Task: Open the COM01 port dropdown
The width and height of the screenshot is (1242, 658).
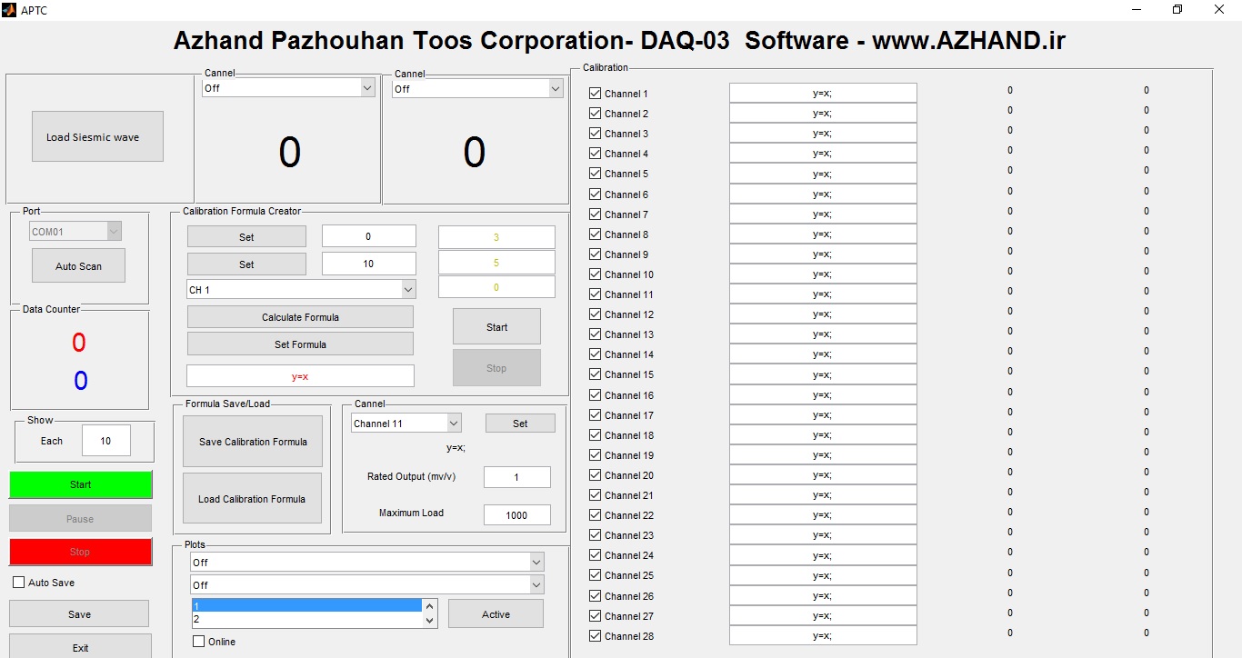Action: pos(75,232)
